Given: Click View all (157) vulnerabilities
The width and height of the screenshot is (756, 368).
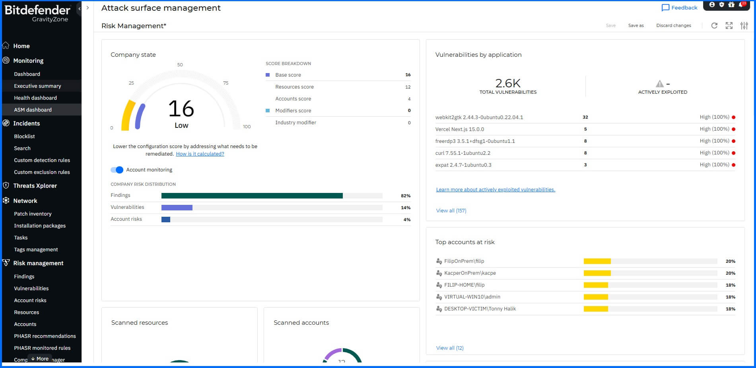Looking at the screenshot, I should point(451,211).
